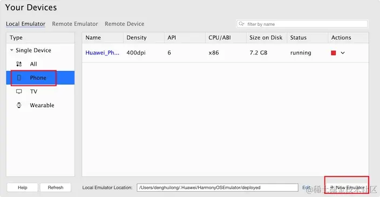380x197 pixels.
Task: Stop the running Huawei emulator via red square
Action: coord(334,53)
